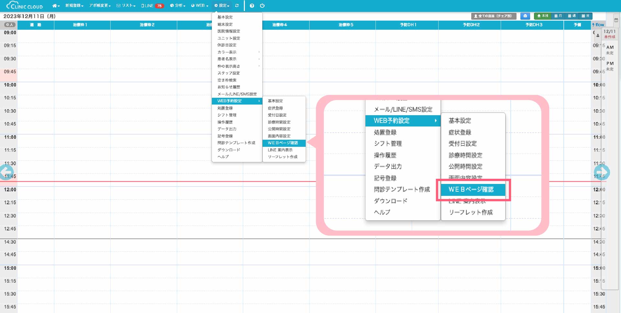The image size is (621, 313).
Task: Click the power logout icon
Action: [x=262, y=6]
